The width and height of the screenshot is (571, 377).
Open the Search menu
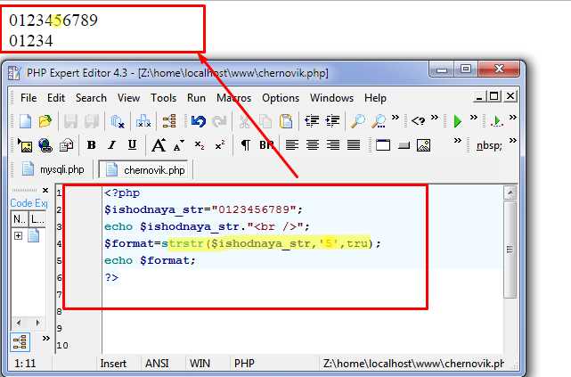point(91,98)
